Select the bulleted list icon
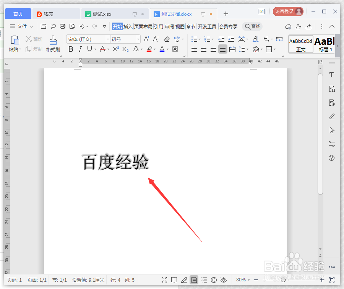 [x=194, y=39]
